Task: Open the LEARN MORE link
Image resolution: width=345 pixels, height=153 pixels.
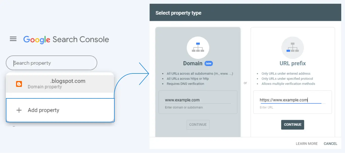Action: [307, 144]
